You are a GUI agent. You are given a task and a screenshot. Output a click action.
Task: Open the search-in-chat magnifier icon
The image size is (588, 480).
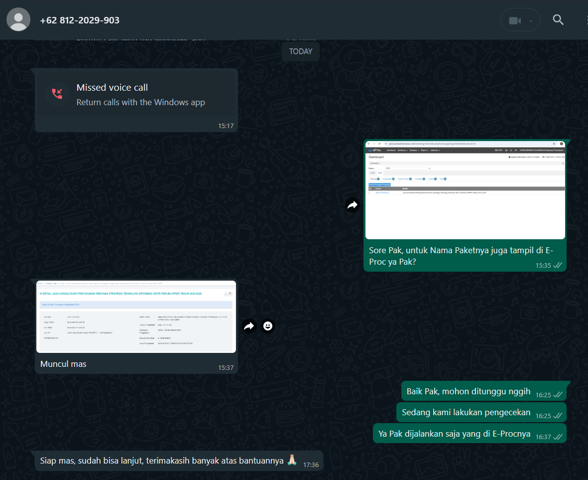pos(558,20)
